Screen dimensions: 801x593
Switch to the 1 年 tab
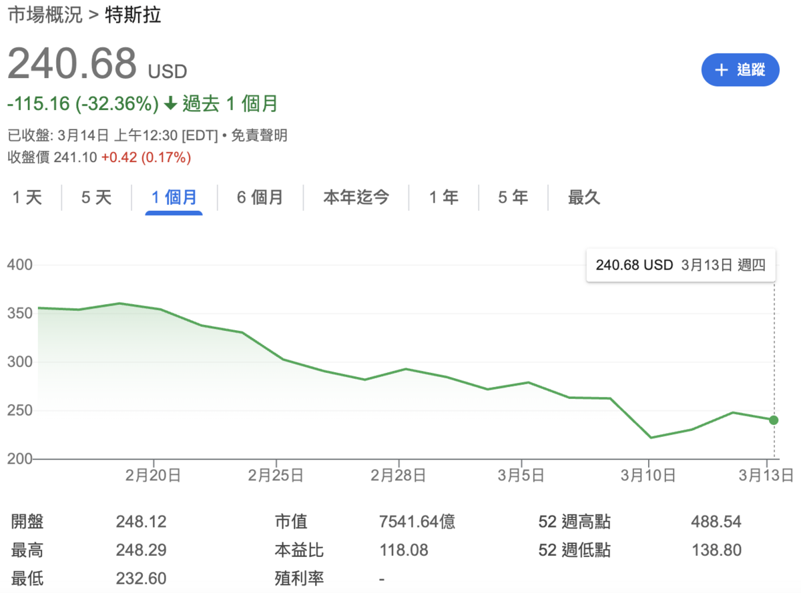click(443, 197)
